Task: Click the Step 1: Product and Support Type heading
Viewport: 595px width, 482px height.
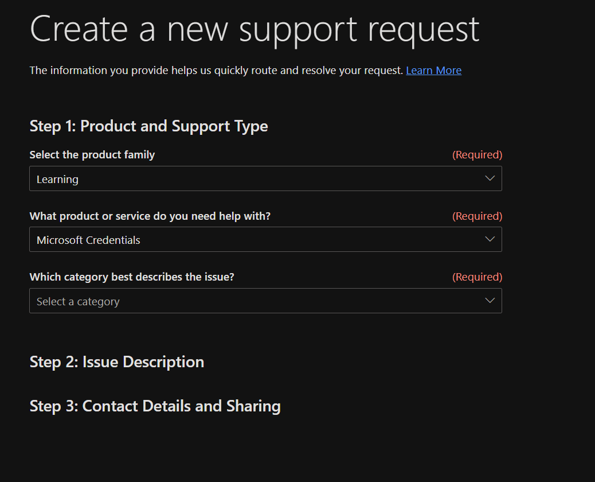Action: tap(148, 126)
